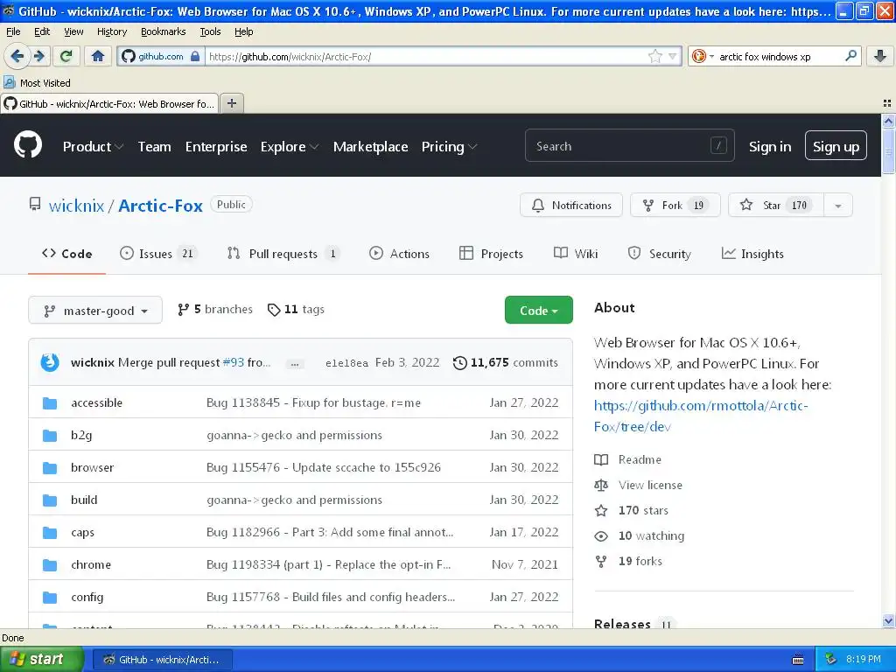Click the GitHub Search input field
This screenshot has width=896, height=672.
[x=629, y=146]
